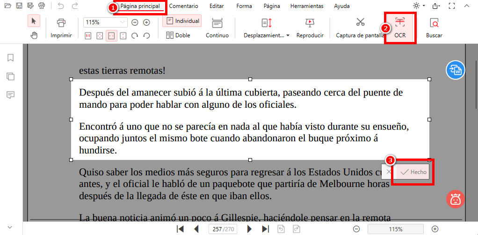Open the Comentario tab
The width and height of the screenshot is (478, 235).
pos(183,6)
